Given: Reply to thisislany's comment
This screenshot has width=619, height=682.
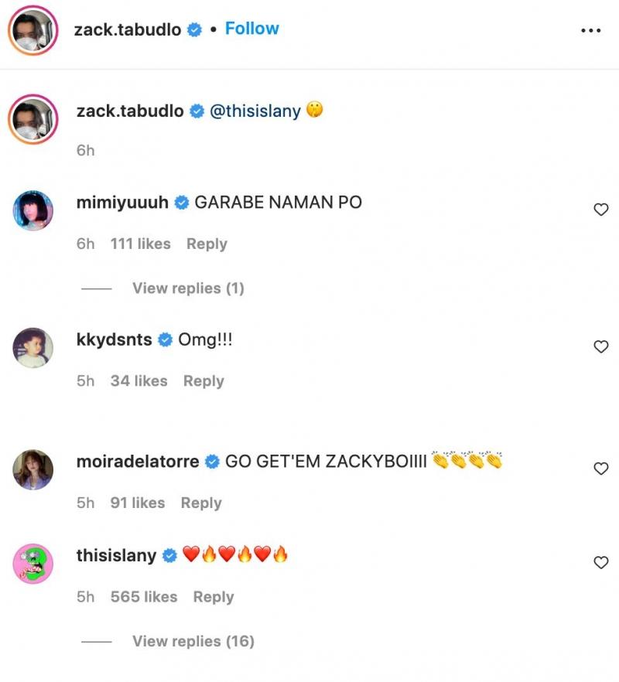Looking at the screenshot, I should [214, 597].
